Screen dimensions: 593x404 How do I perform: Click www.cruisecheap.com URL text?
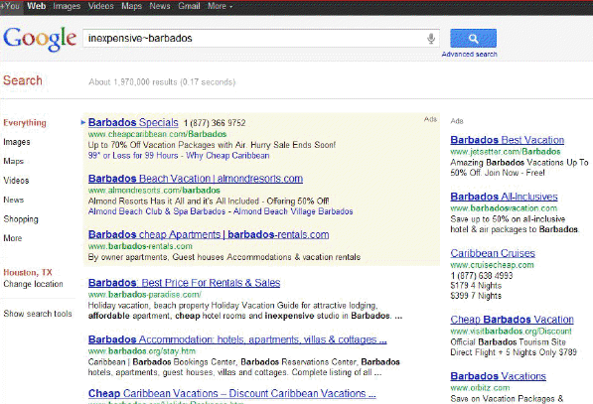coord(492,265)
